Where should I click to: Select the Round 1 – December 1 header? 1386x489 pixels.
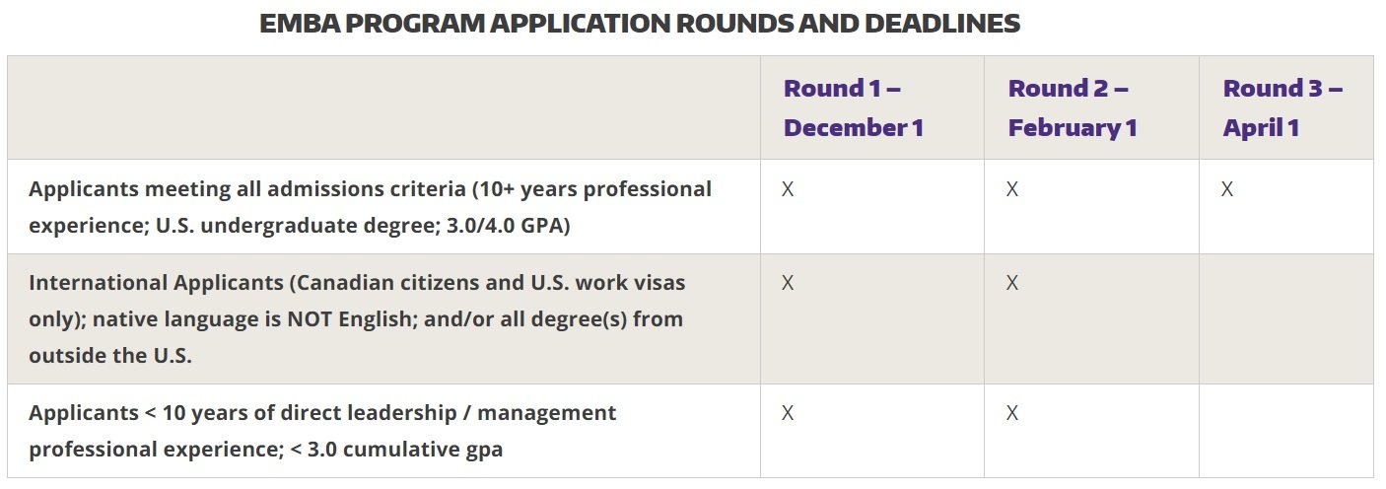point(853,107)
